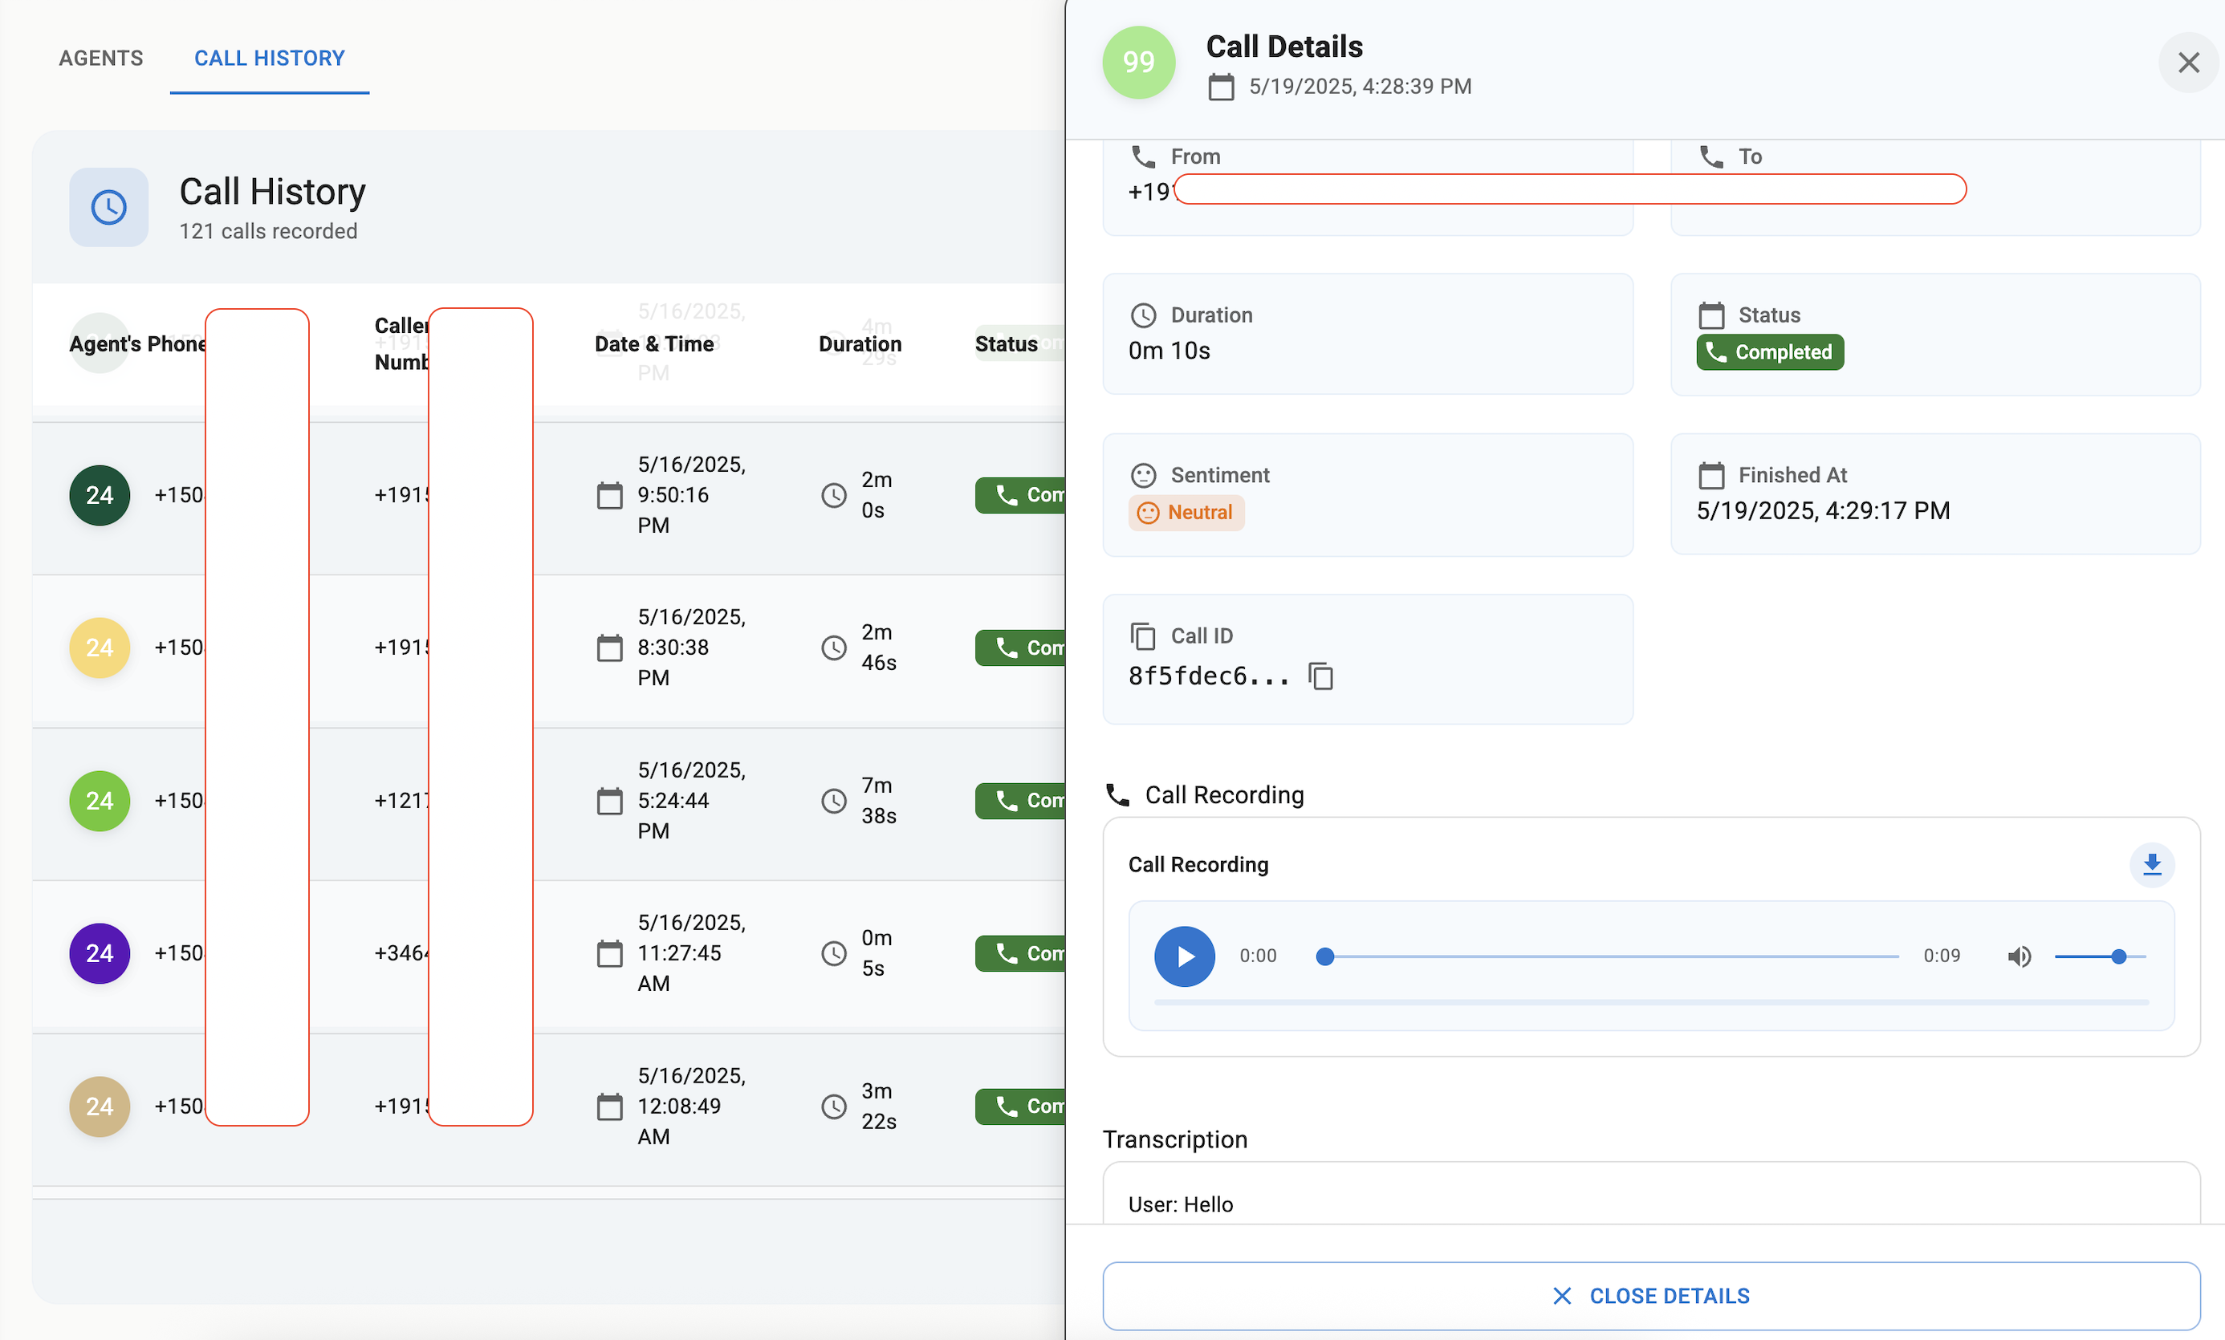Click the audio seek slider handle
The image size is (2225, 1340).
click(x=1324, y=956)
